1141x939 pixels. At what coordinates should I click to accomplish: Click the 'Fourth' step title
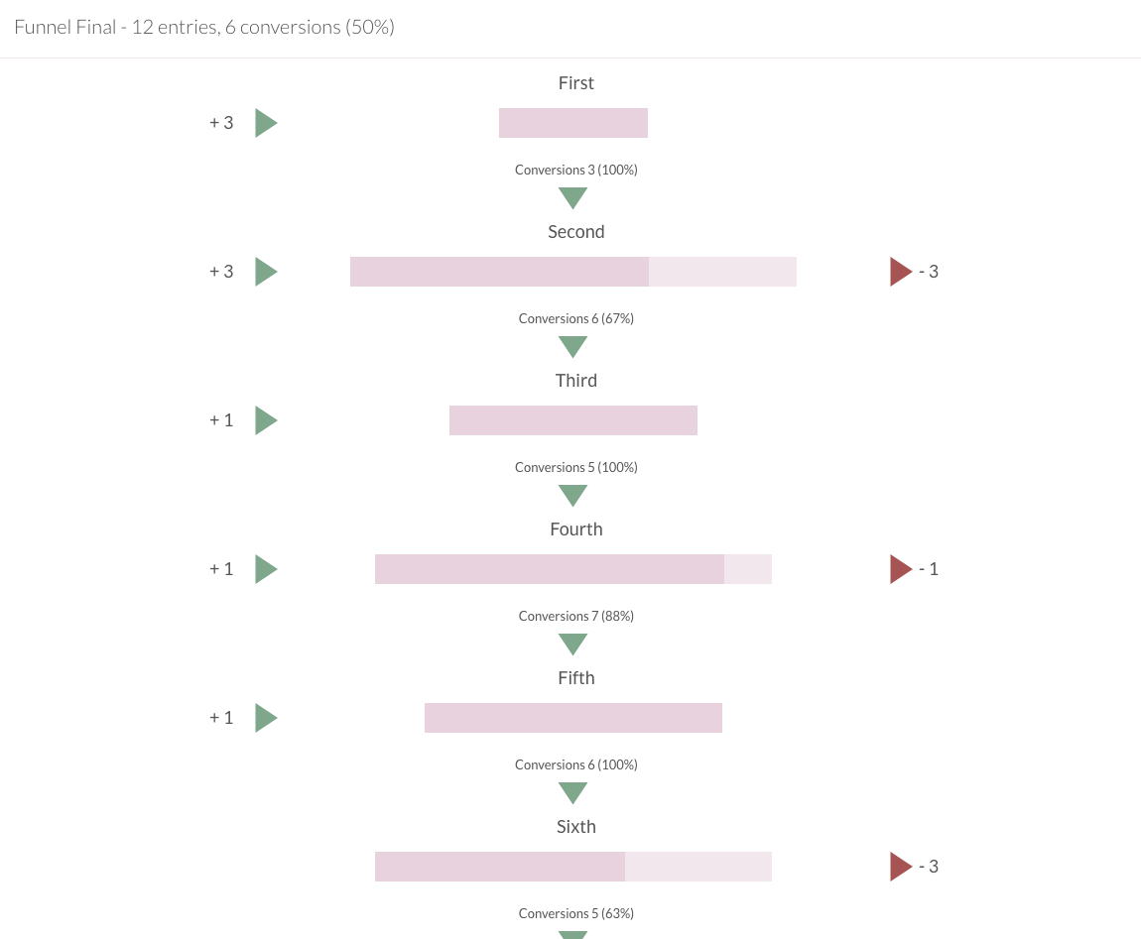coord(575,529)
